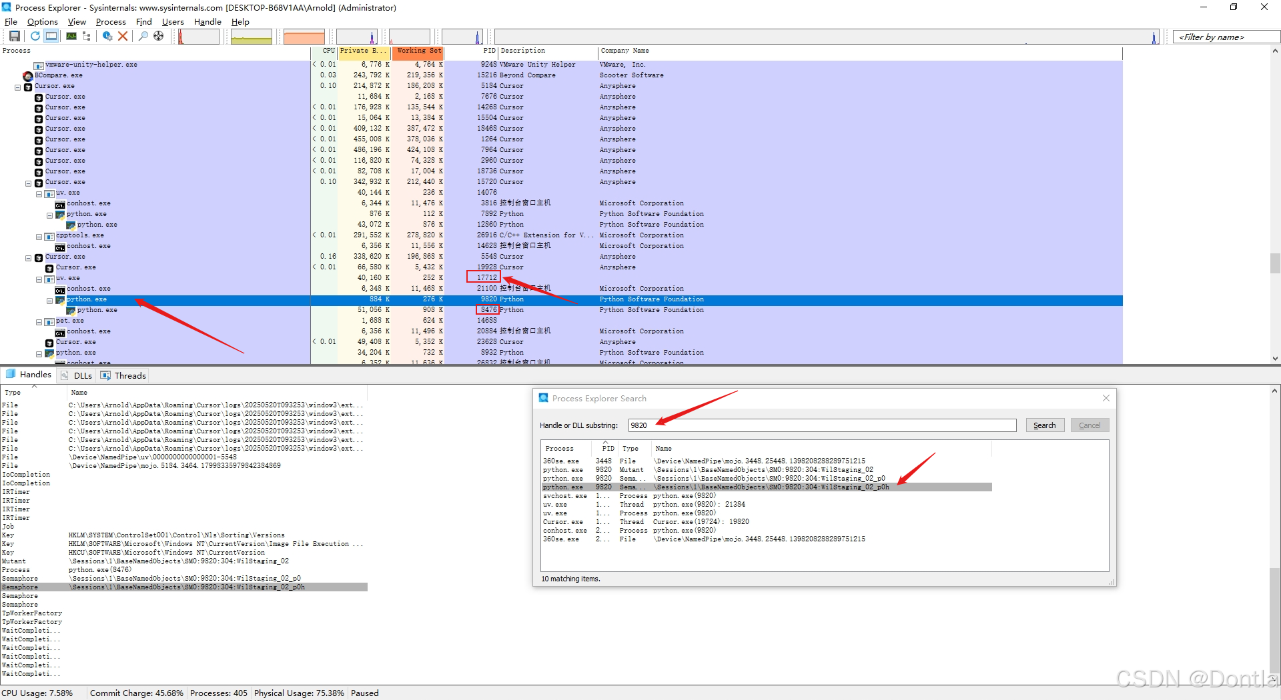Click the Handle or DLL substring field

[x=822, y=425]
